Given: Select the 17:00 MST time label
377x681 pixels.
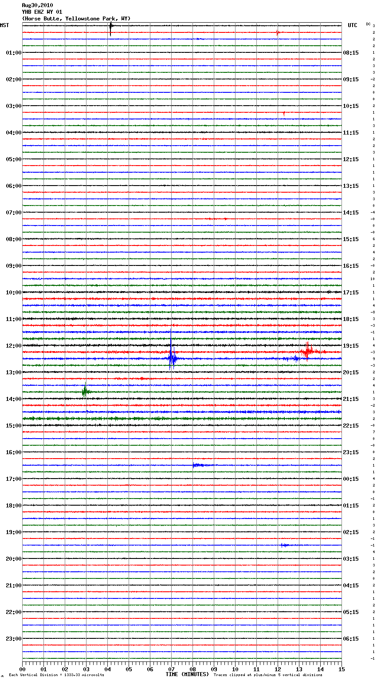Looking at the screenshot, I should tap(14, 479).
